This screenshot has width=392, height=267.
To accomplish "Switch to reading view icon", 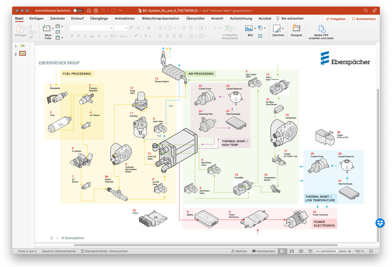I will (x=301, y=251).
